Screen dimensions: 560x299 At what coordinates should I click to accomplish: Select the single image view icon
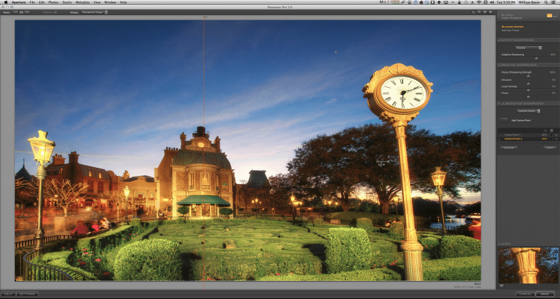[x=15, y=12]
